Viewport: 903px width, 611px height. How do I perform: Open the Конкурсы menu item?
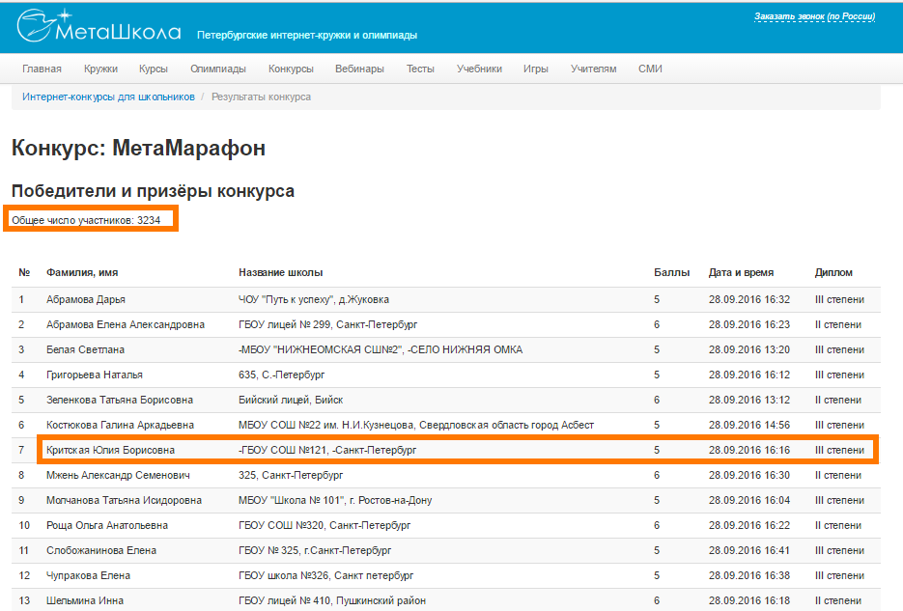pyautogui.click(x=291, y=69)
